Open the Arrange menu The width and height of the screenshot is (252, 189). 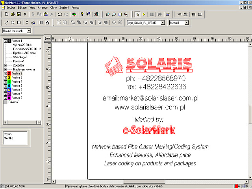(x=43, y=7)
